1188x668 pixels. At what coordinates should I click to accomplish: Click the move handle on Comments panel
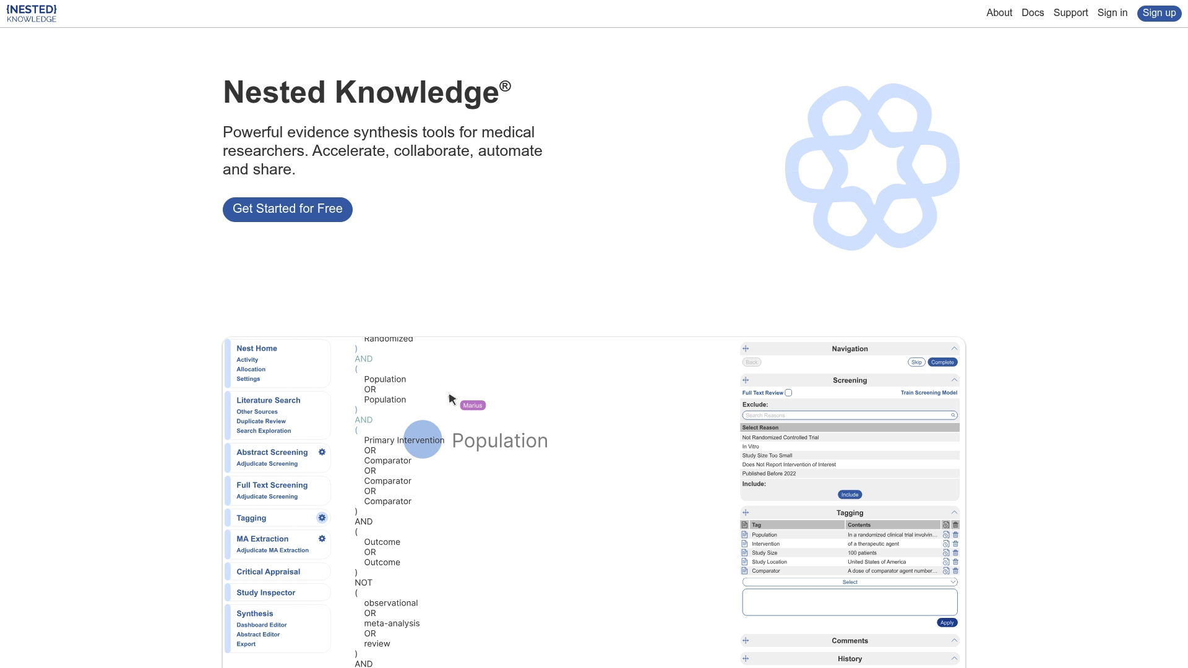[746, 641]
